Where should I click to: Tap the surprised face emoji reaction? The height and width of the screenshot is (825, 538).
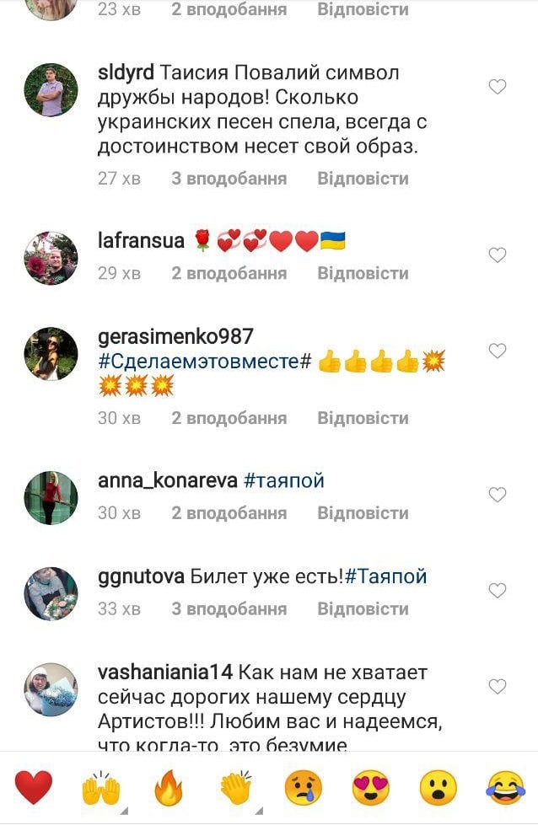(x=438, y=788)
